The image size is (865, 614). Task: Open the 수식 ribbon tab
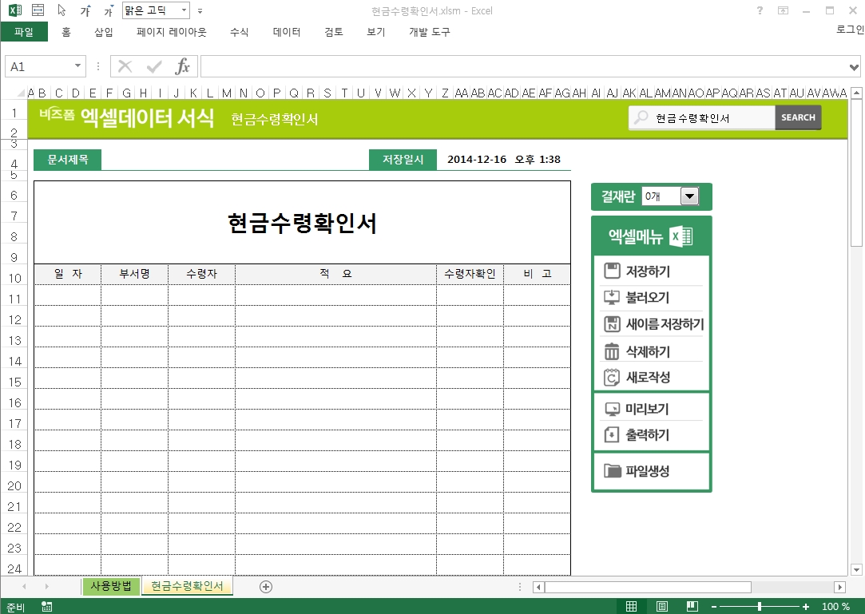coord(240,32)
